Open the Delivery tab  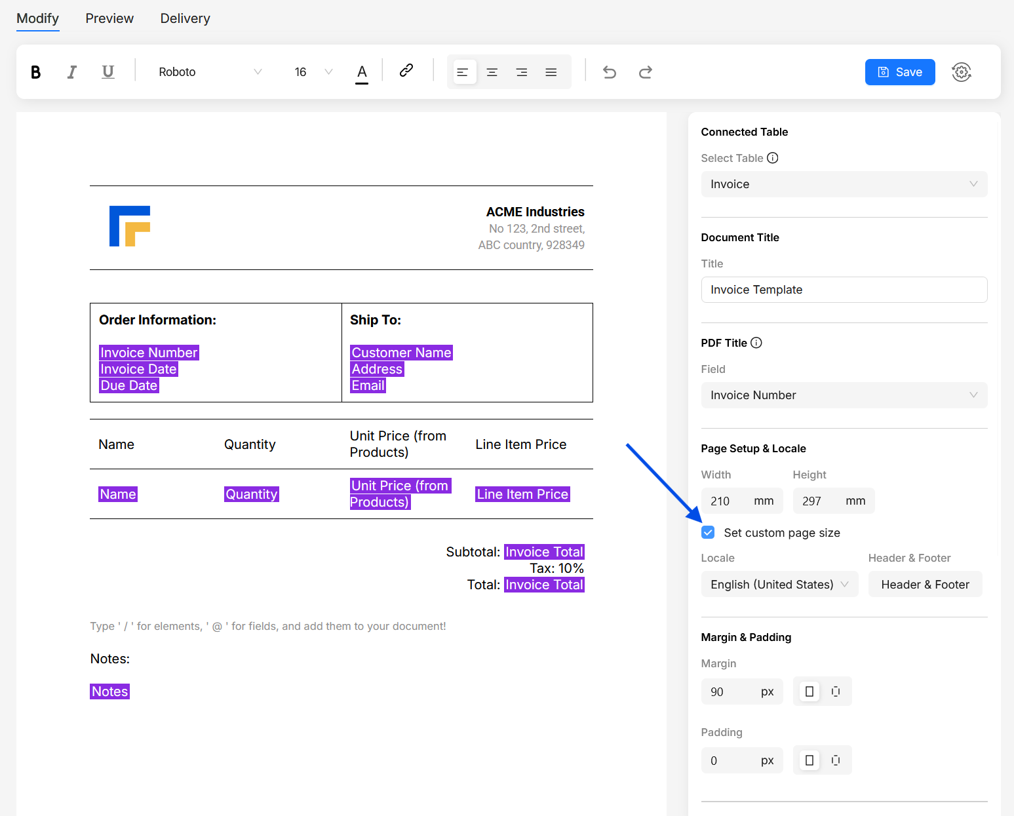click(x=185, y=18)
